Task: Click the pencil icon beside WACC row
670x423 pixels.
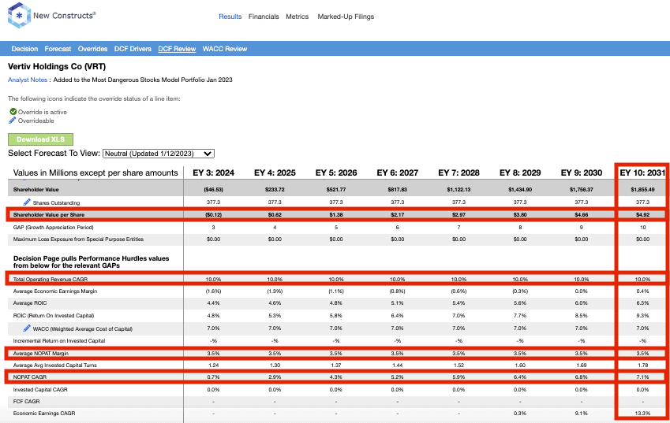Action: point(27,328)
